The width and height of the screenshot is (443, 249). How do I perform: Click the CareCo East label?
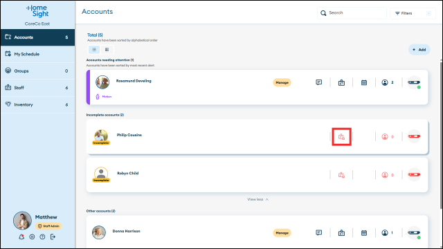[37, 24]
